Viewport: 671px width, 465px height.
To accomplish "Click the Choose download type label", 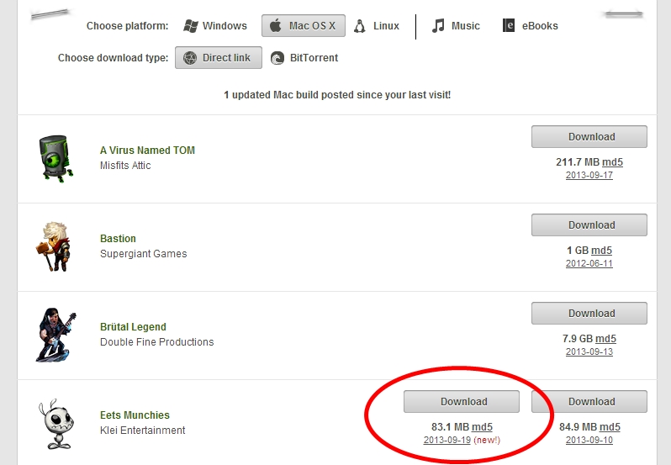I will coord(113,58).
